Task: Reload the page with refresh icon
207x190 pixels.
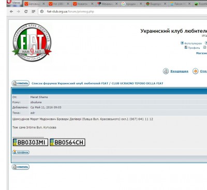Action: (26, 11)
